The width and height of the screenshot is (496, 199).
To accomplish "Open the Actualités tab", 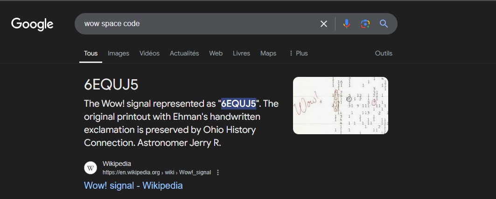I will [x=184, y=53].
